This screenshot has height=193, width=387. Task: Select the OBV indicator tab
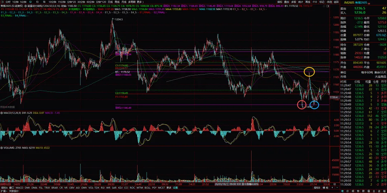72,188
